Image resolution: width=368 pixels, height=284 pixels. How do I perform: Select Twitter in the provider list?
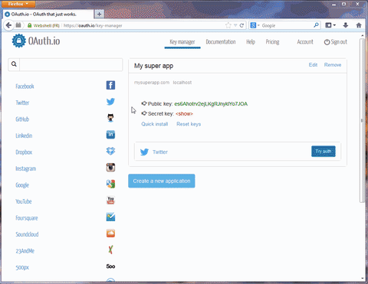22,103
